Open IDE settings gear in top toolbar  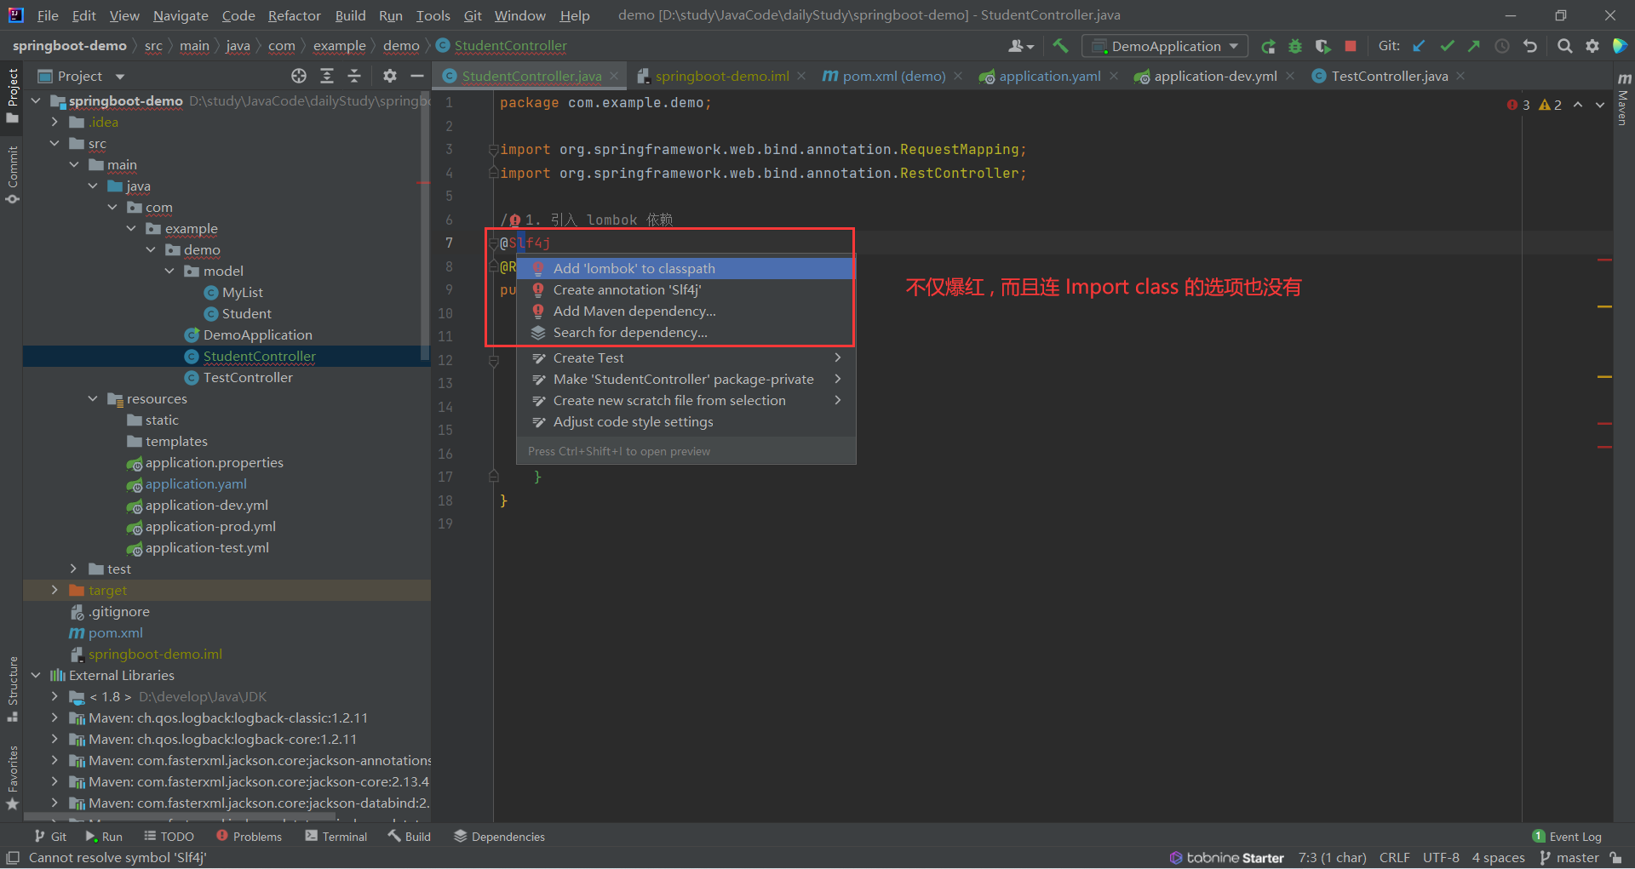[1592, 46]
